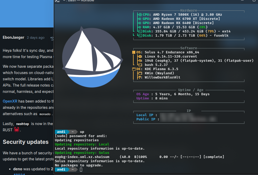Click the paint roller icon beside WillowDarkBlurAlt
Viewport: 258px width, 175px height.
[x=140, y=77]
